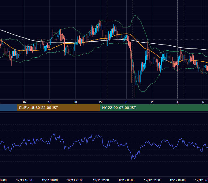Screen dimensions: 208x183
Task: Select the 4 hour label on the chart axis
Action: click(177, 102)
